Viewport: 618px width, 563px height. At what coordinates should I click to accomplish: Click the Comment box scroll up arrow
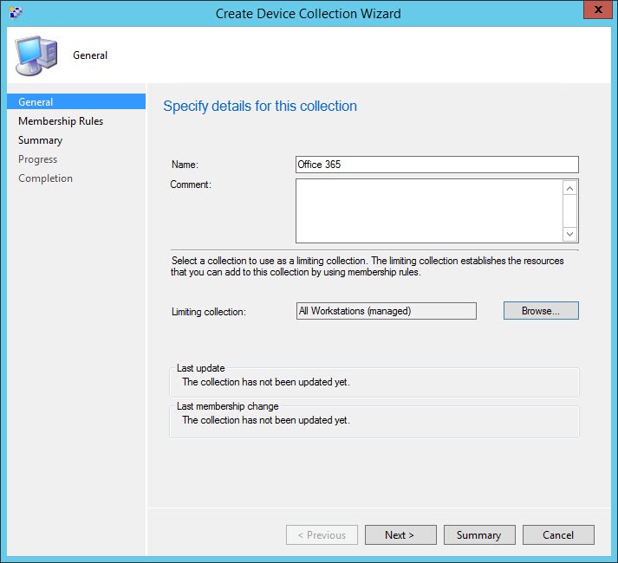569,188
